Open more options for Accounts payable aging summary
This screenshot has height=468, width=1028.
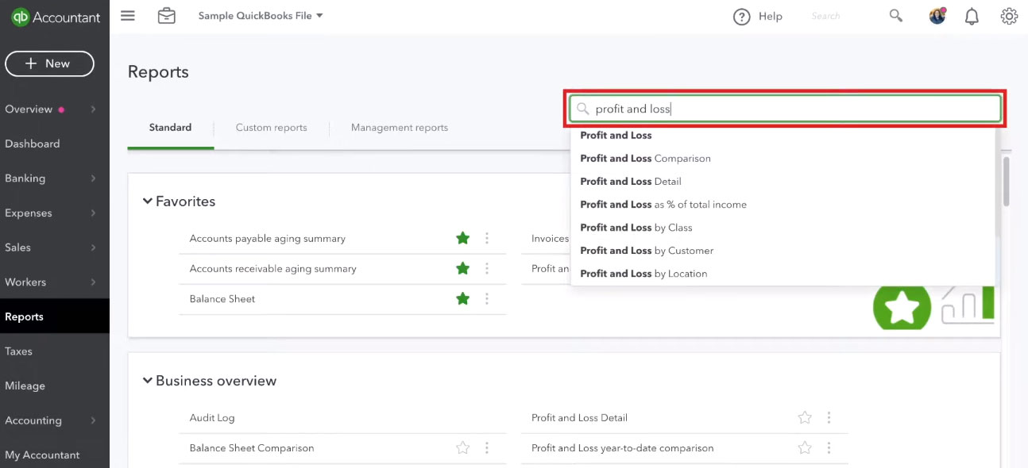coord(487,238)
